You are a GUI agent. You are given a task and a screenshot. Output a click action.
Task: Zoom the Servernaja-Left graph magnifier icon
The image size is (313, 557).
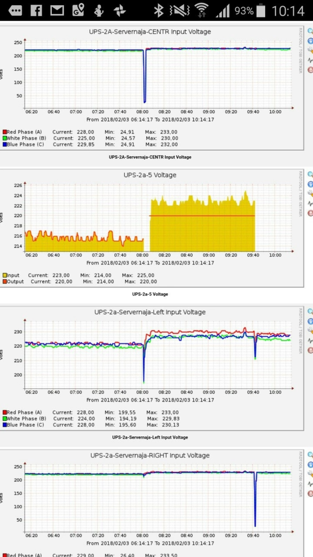pos(310,312)
